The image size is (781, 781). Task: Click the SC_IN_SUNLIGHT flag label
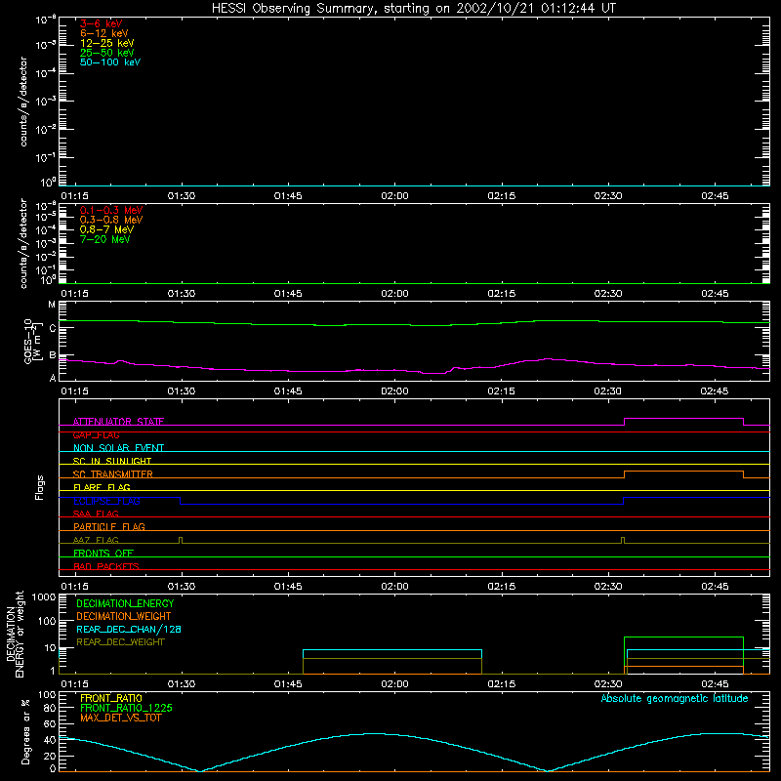(x=112, y=461)
